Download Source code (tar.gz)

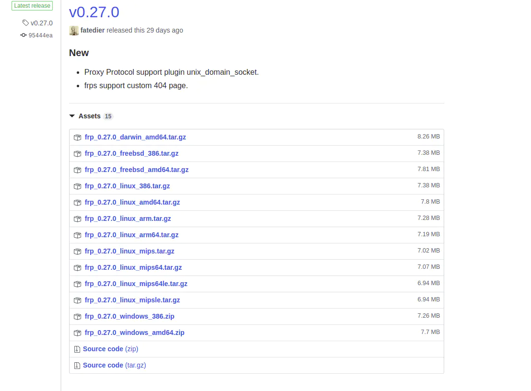point(115,365)
